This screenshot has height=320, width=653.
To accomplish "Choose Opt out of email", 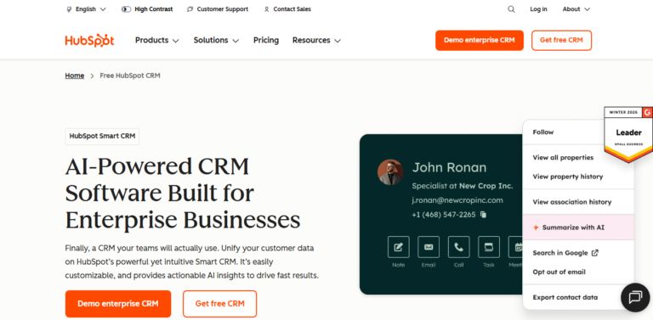I will 559,272.
